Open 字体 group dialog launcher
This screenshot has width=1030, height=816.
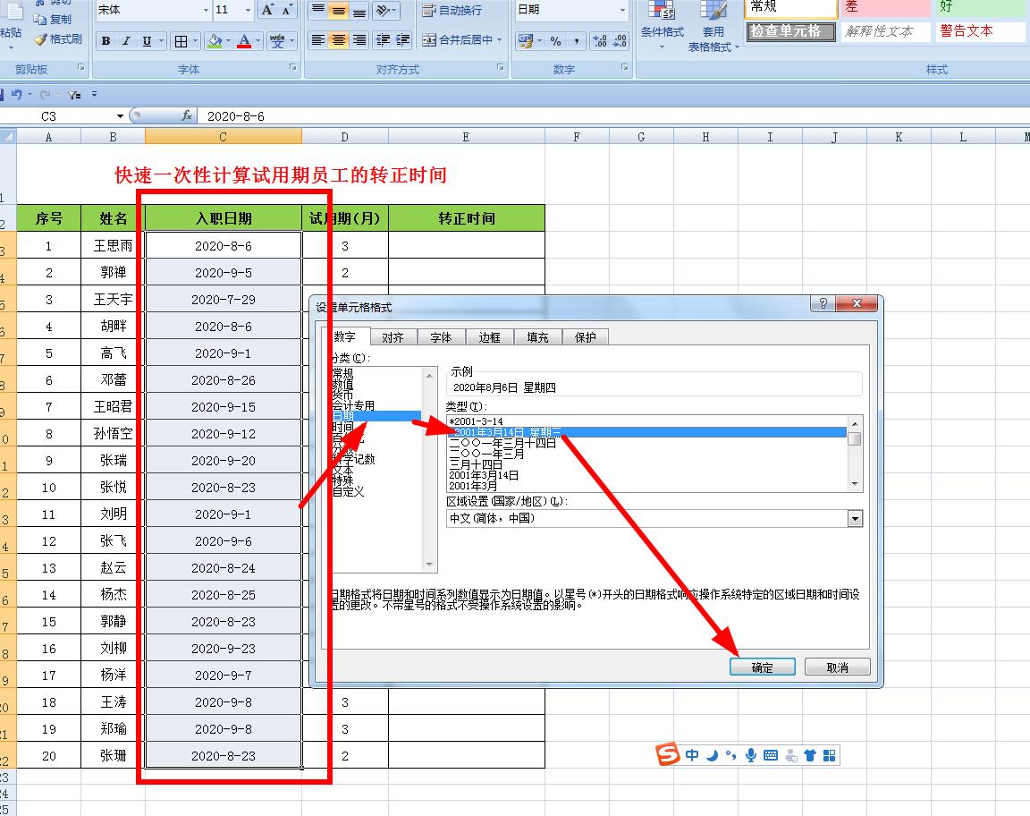click(292, 67)
